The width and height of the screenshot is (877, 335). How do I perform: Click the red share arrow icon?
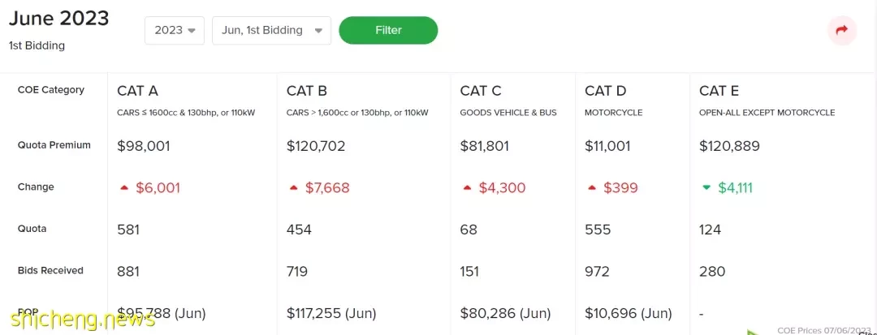(x=842, y=30)
